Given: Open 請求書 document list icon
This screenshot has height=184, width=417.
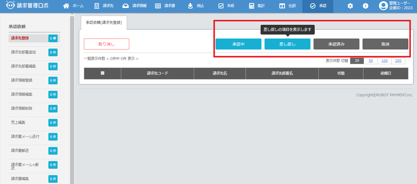Looking at the screenshot, I should pyautogui.click(x=158, y=6).
